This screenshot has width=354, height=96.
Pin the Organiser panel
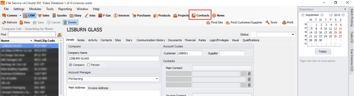(345, 9)
